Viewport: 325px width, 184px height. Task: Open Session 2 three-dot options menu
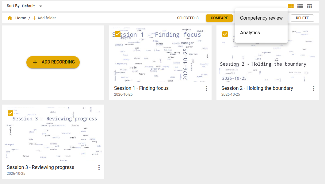(314, 89)
